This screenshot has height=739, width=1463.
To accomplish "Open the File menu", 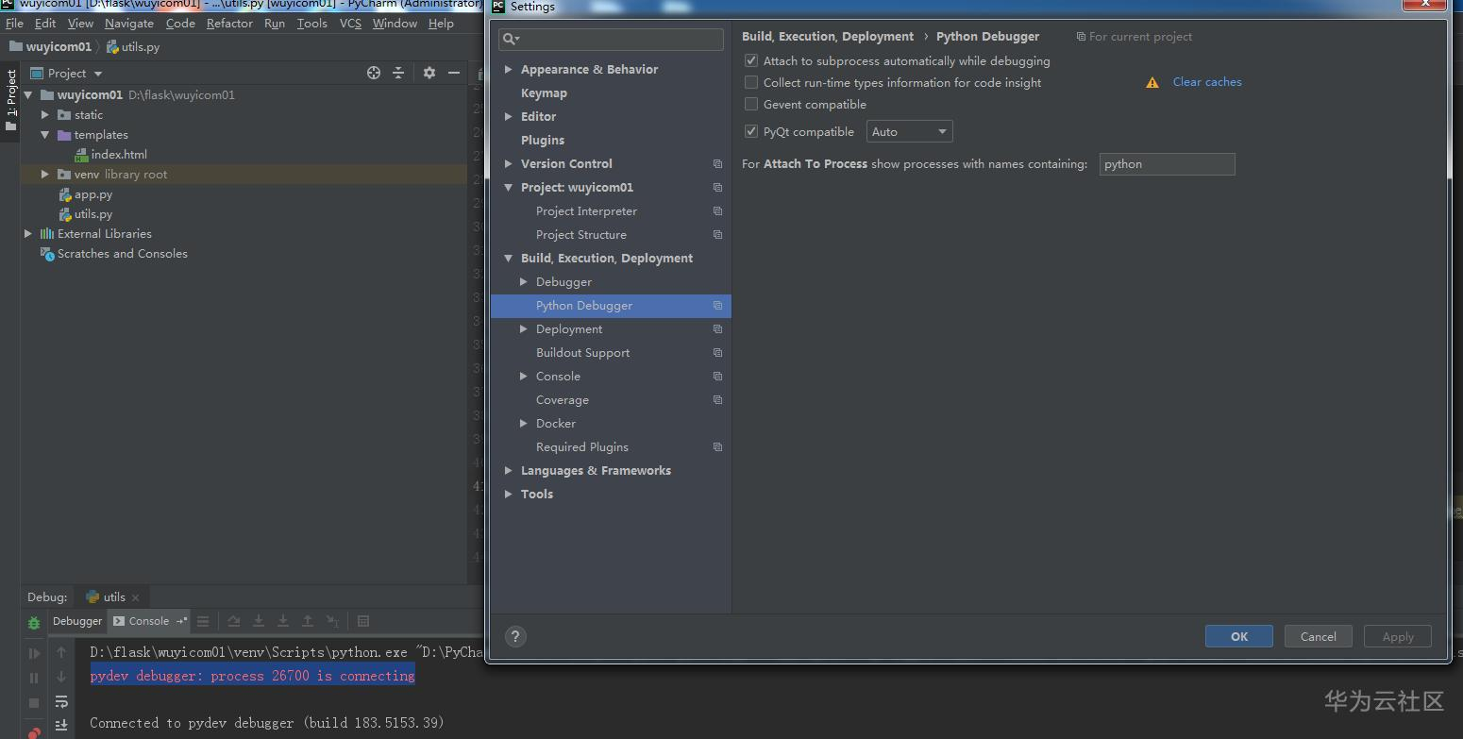I will 15,24.
